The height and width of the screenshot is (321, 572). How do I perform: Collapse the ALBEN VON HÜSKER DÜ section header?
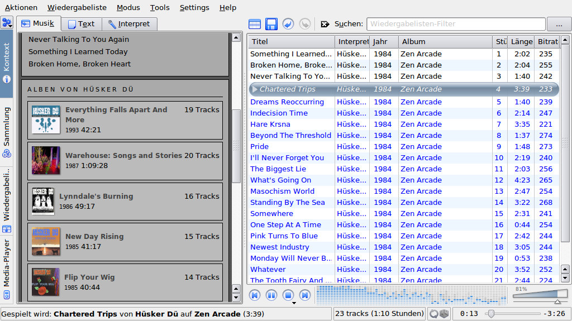point(80,89)
